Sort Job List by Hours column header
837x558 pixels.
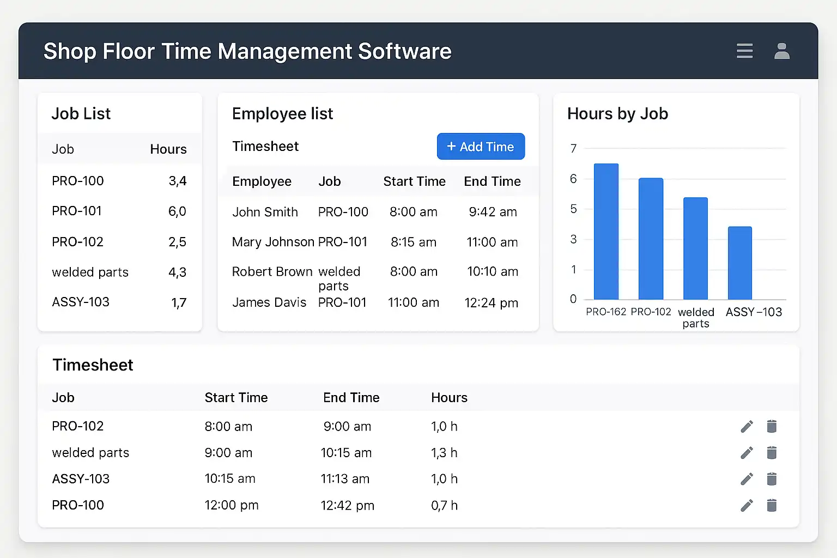(x=168, y=149)
